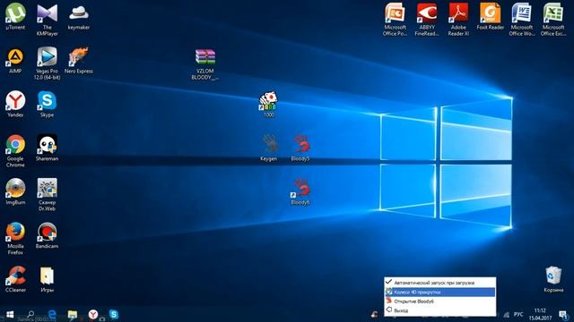Toggle Автоматический запуск при загрузке option

[x=440, y=283]
